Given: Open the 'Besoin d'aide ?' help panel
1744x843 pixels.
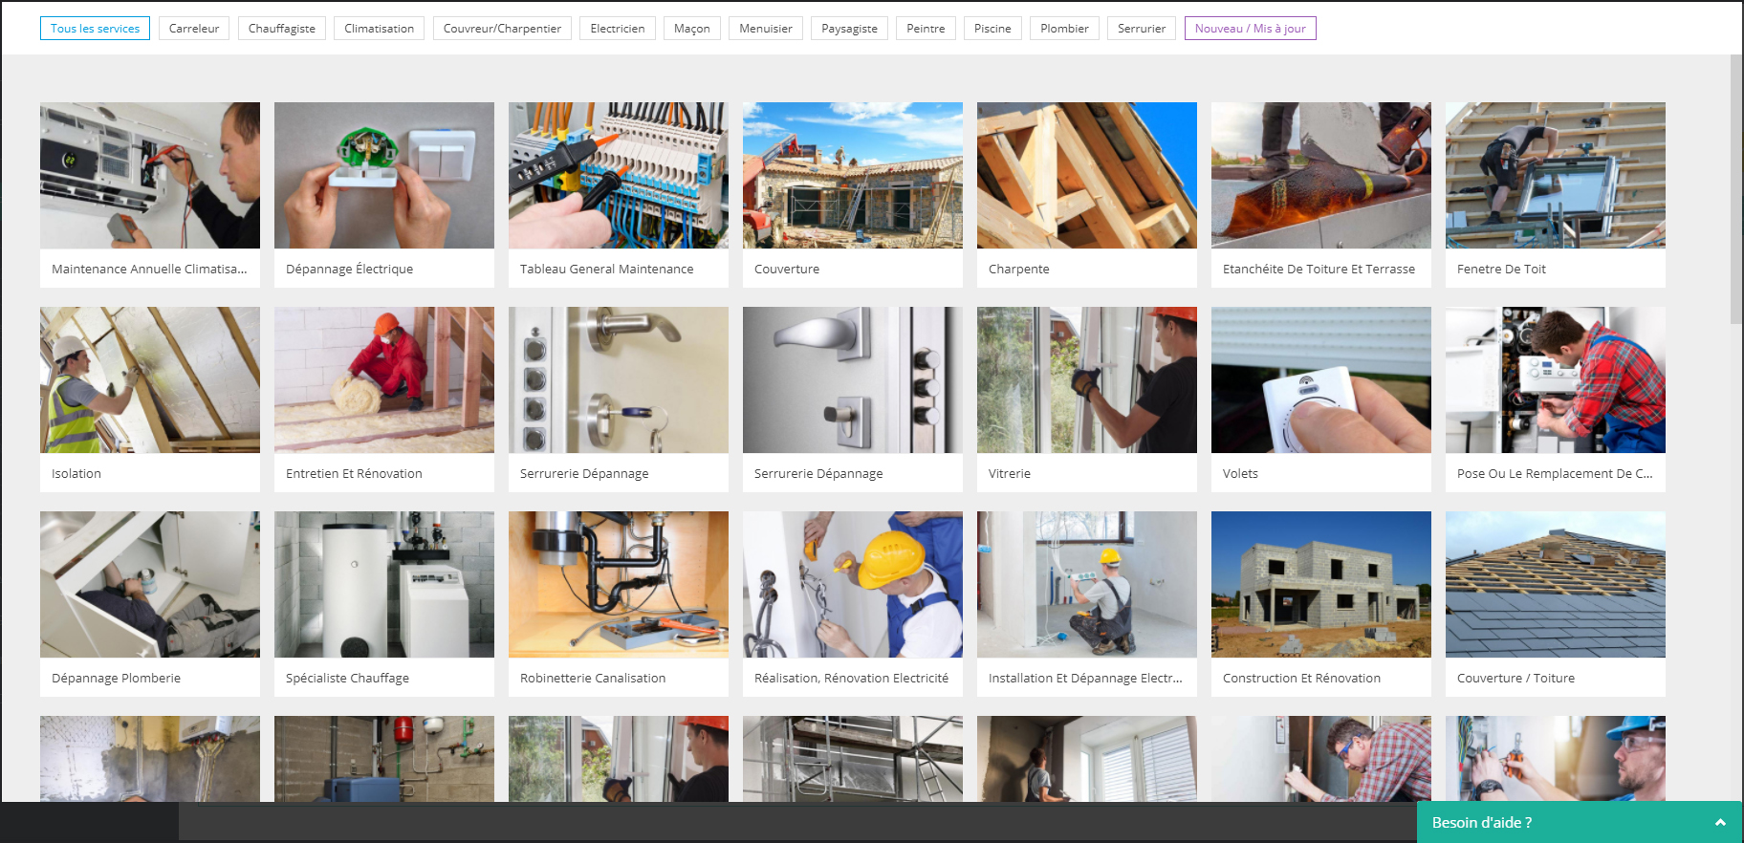Looking at the screenshot, I should (1580, 822).
